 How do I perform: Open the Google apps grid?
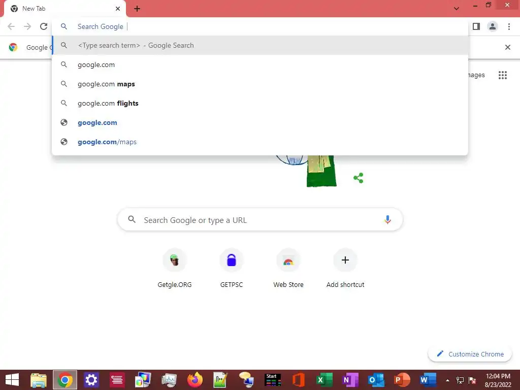(503, 75)
